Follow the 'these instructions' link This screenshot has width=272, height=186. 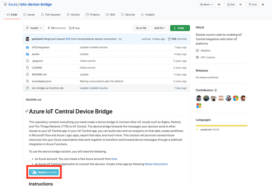click(156, 164)
